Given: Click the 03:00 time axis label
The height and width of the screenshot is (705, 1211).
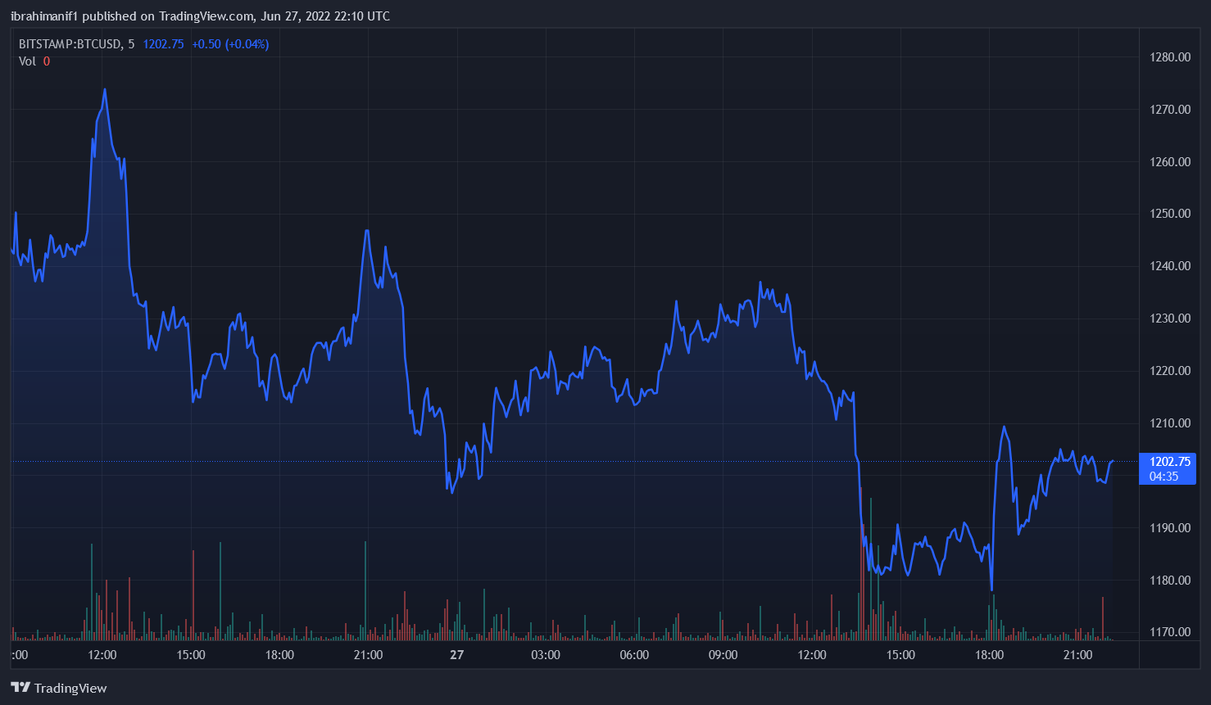Looking at the screenshot, I should coord(546,655).
